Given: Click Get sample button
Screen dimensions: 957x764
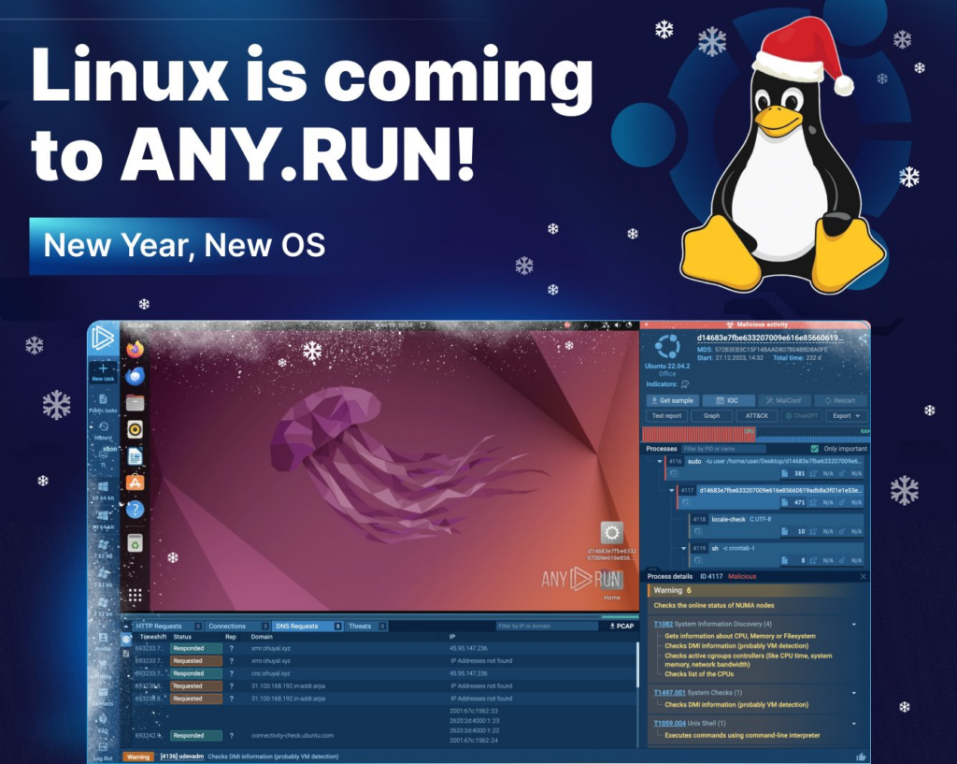Looking at the screenshot, I should point(673,400).
